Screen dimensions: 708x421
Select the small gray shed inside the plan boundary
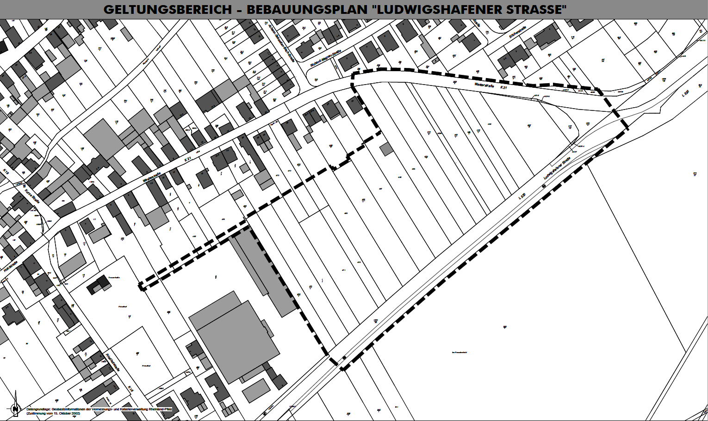(386, 149)
